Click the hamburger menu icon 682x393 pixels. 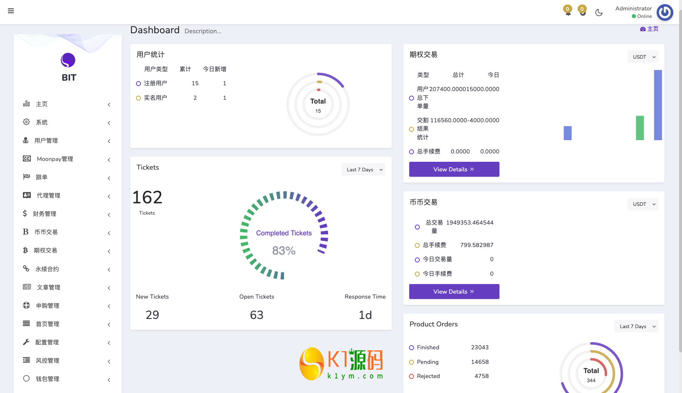(x=11, y=11)
